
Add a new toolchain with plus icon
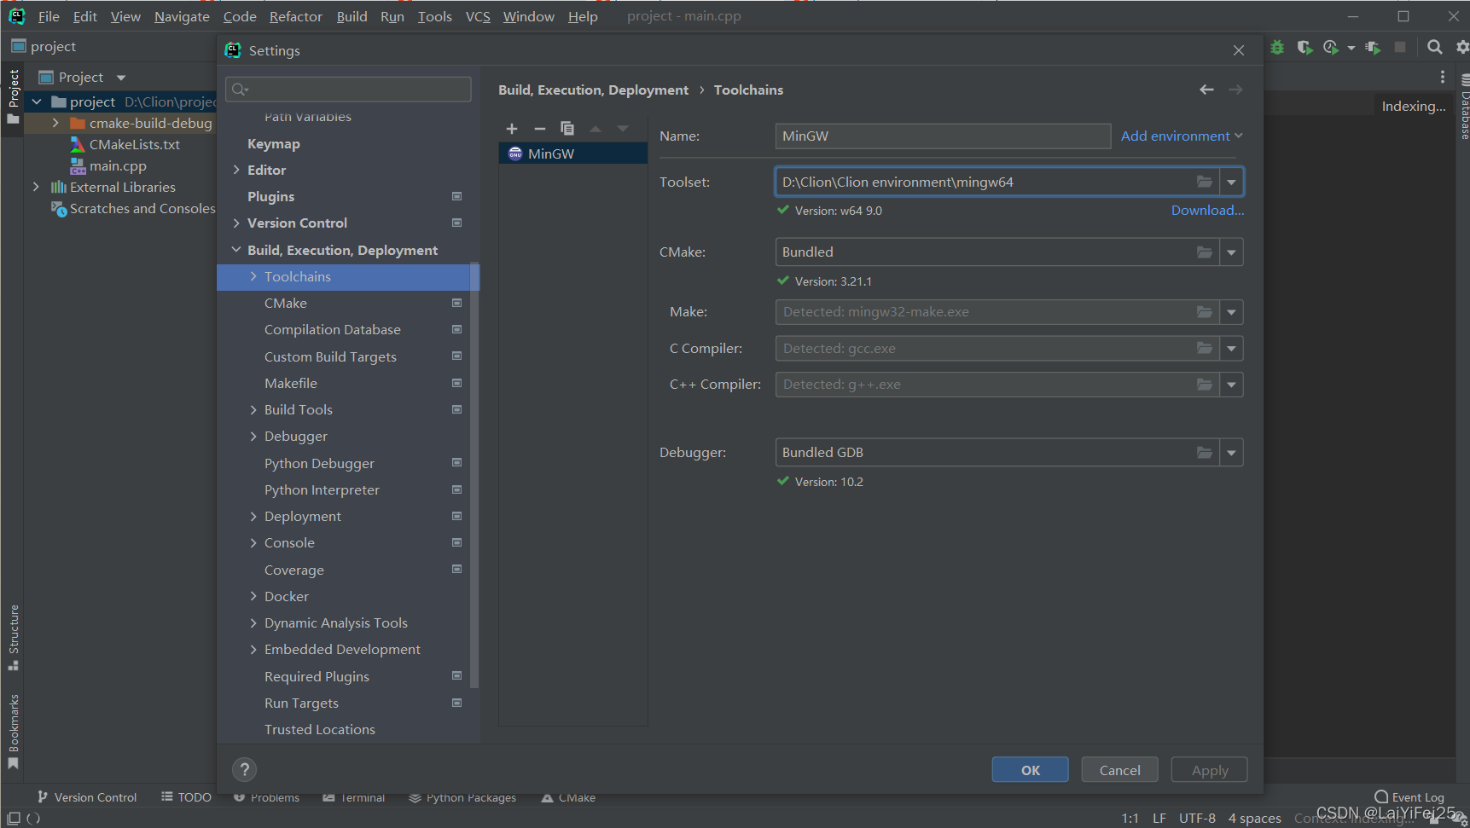[512, 129]
